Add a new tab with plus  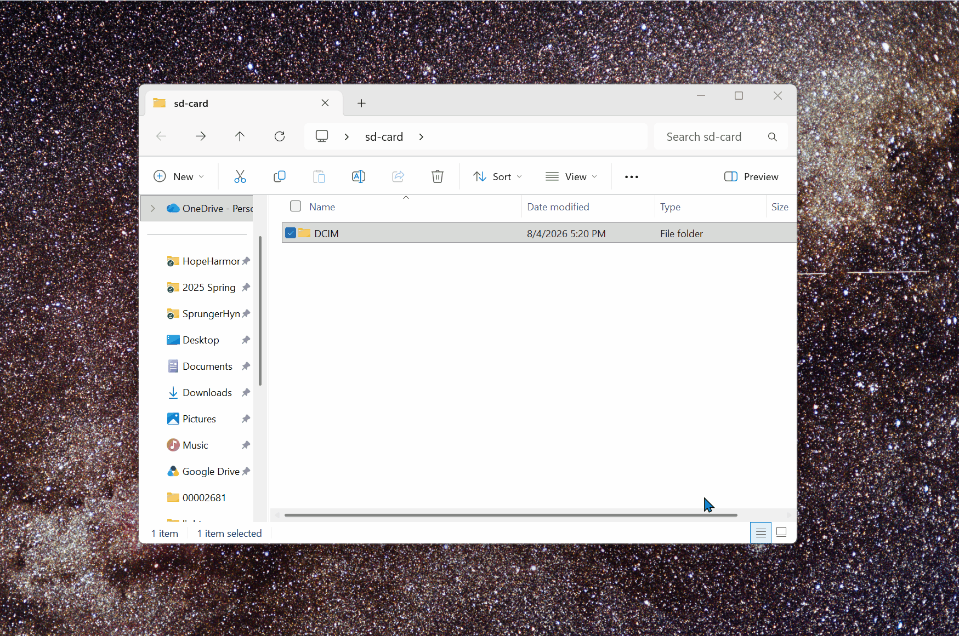point(361,103)
